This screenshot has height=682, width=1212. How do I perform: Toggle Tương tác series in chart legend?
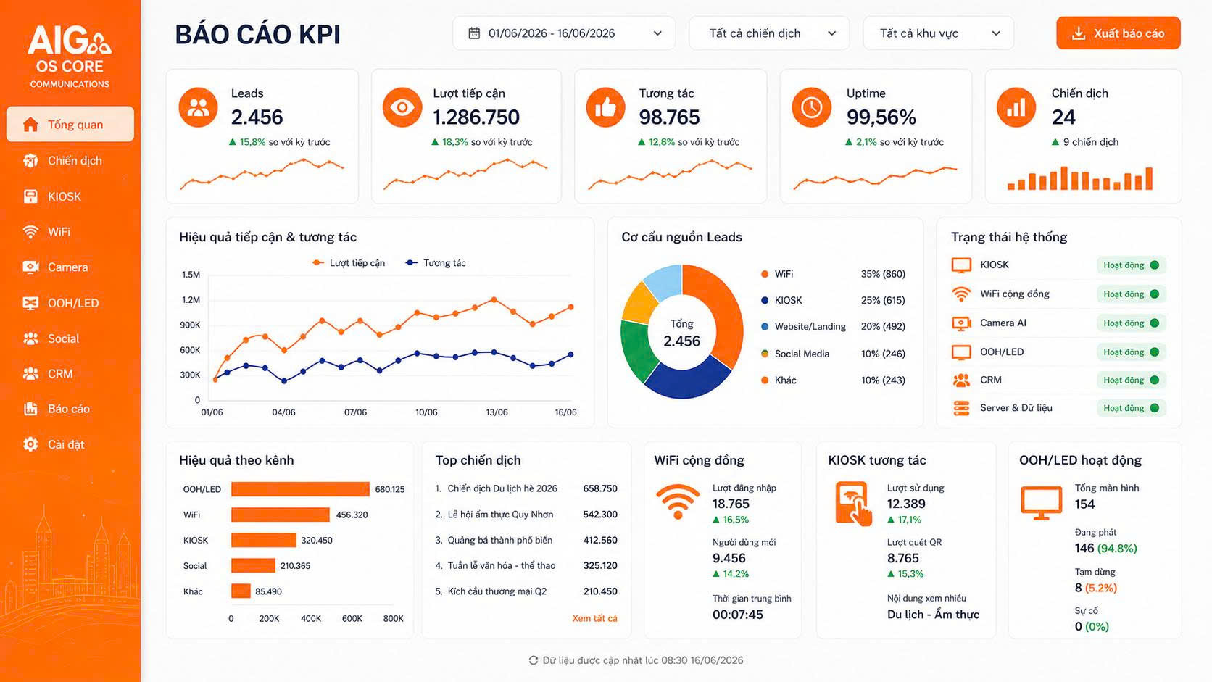coord(435,263)
